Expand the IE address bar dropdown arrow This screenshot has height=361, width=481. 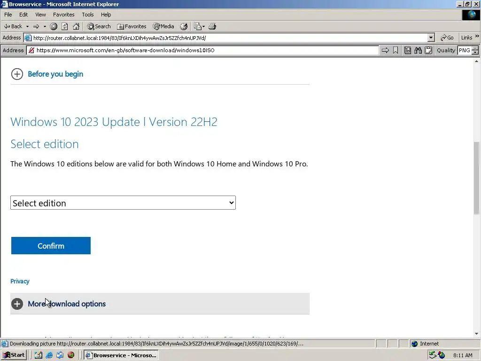click(431, 38)
